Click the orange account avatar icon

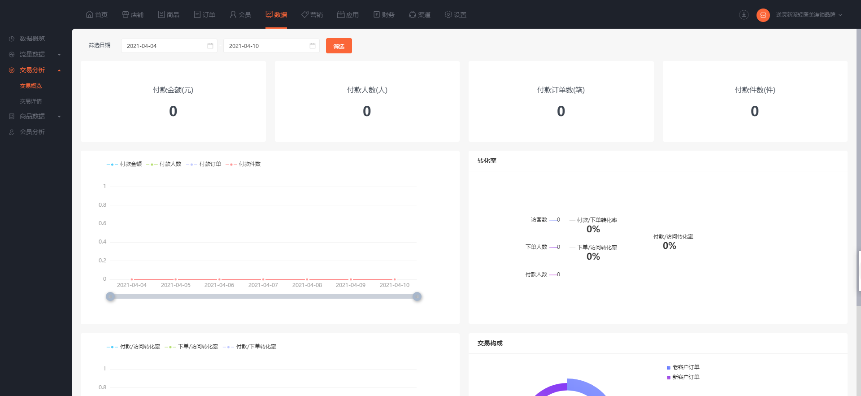point(763,15)
